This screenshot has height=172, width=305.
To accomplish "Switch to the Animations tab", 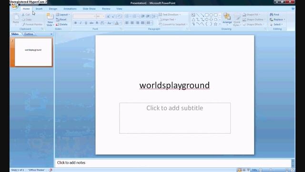I will pyautogui.click(x=70, y=9).
